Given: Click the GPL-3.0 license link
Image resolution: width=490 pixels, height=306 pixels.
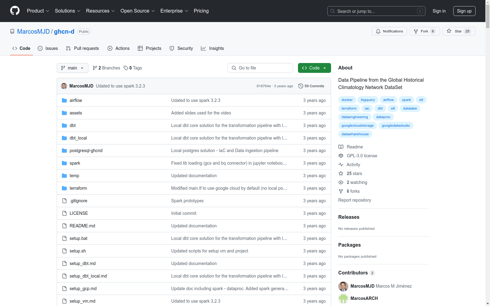Looking at the screenshot, I should 362,156.
